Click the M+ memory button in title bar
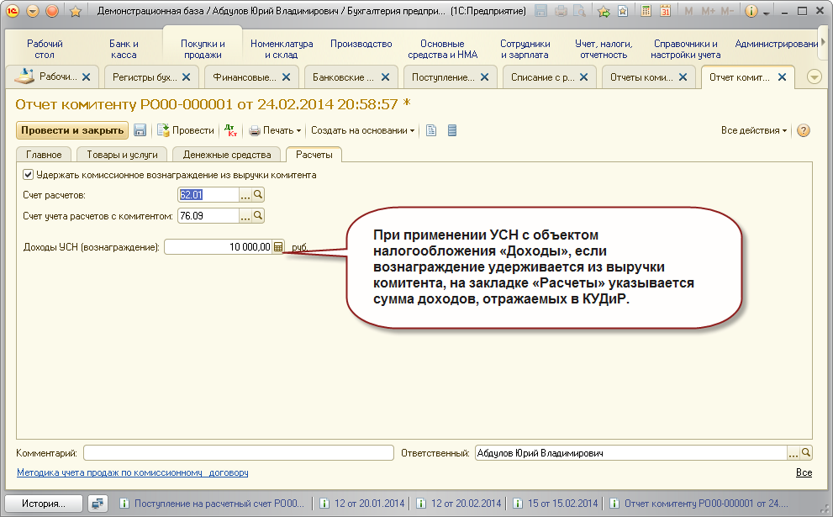Image resolution: width=833 pixels, height=517 pixels. [708, 11]
